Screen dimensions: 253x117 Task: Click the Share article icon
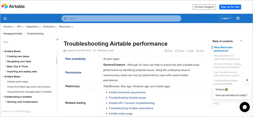click(x=180, y=51)
